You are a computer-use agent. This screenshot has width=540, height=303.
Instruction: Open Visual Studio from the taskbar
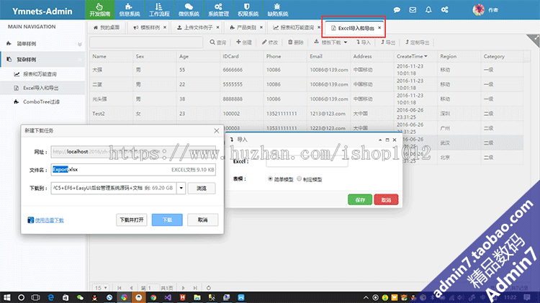(x=168, y=297)
